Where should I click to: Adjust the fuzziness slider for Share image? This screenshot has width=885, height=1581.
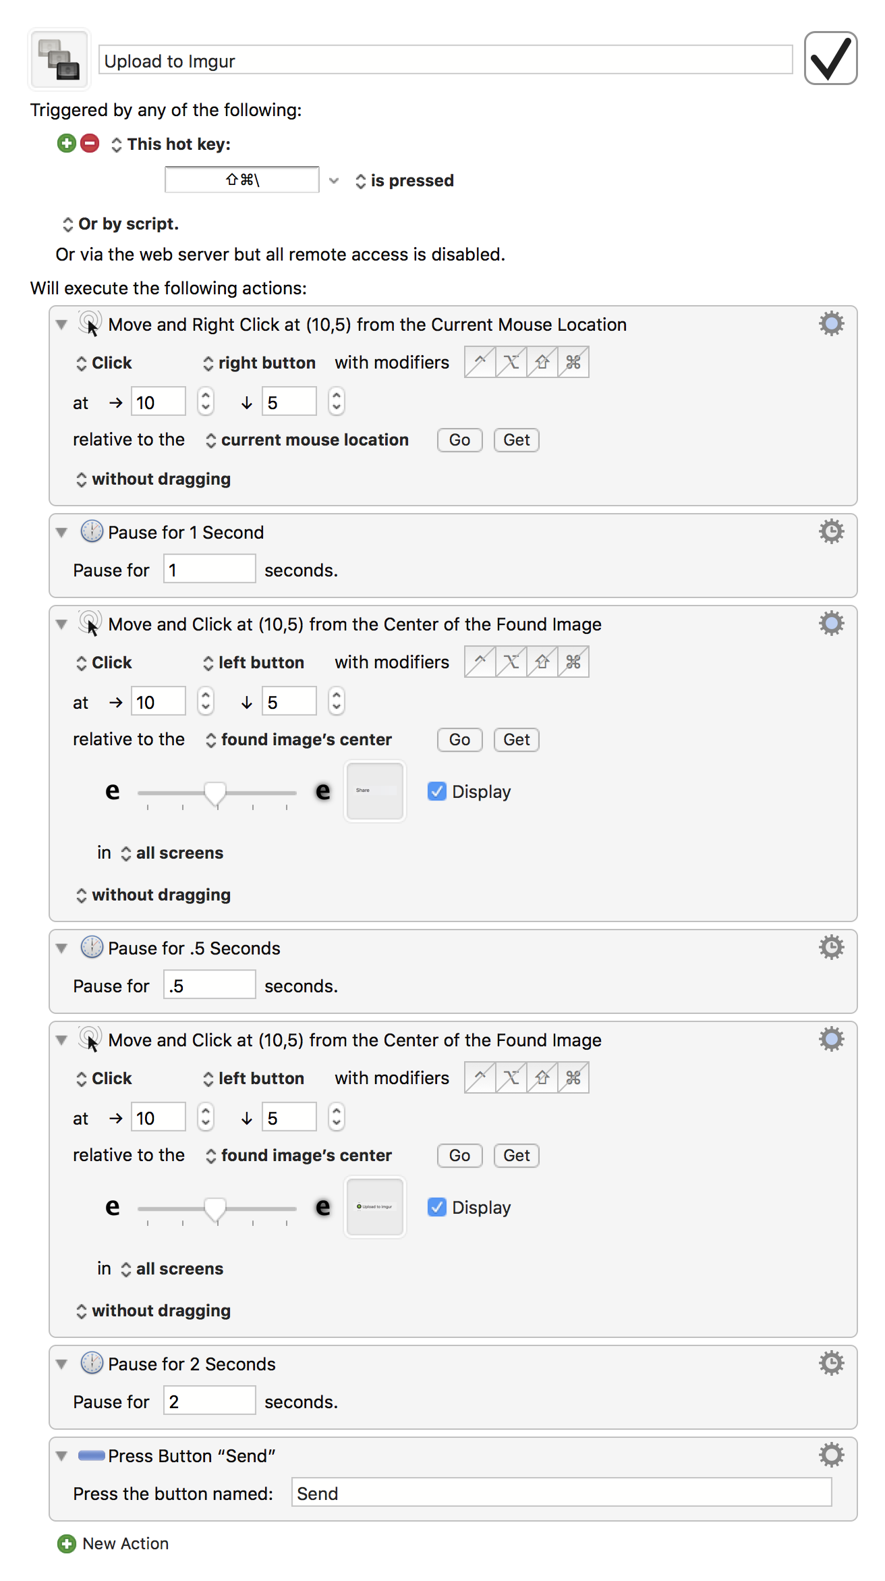(x=215, y=793)
